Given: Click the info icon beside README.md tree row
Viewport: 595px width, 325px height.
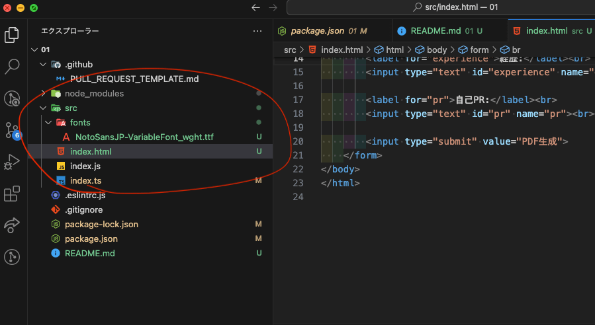Looking at the screenshot, I should (56, 253).
